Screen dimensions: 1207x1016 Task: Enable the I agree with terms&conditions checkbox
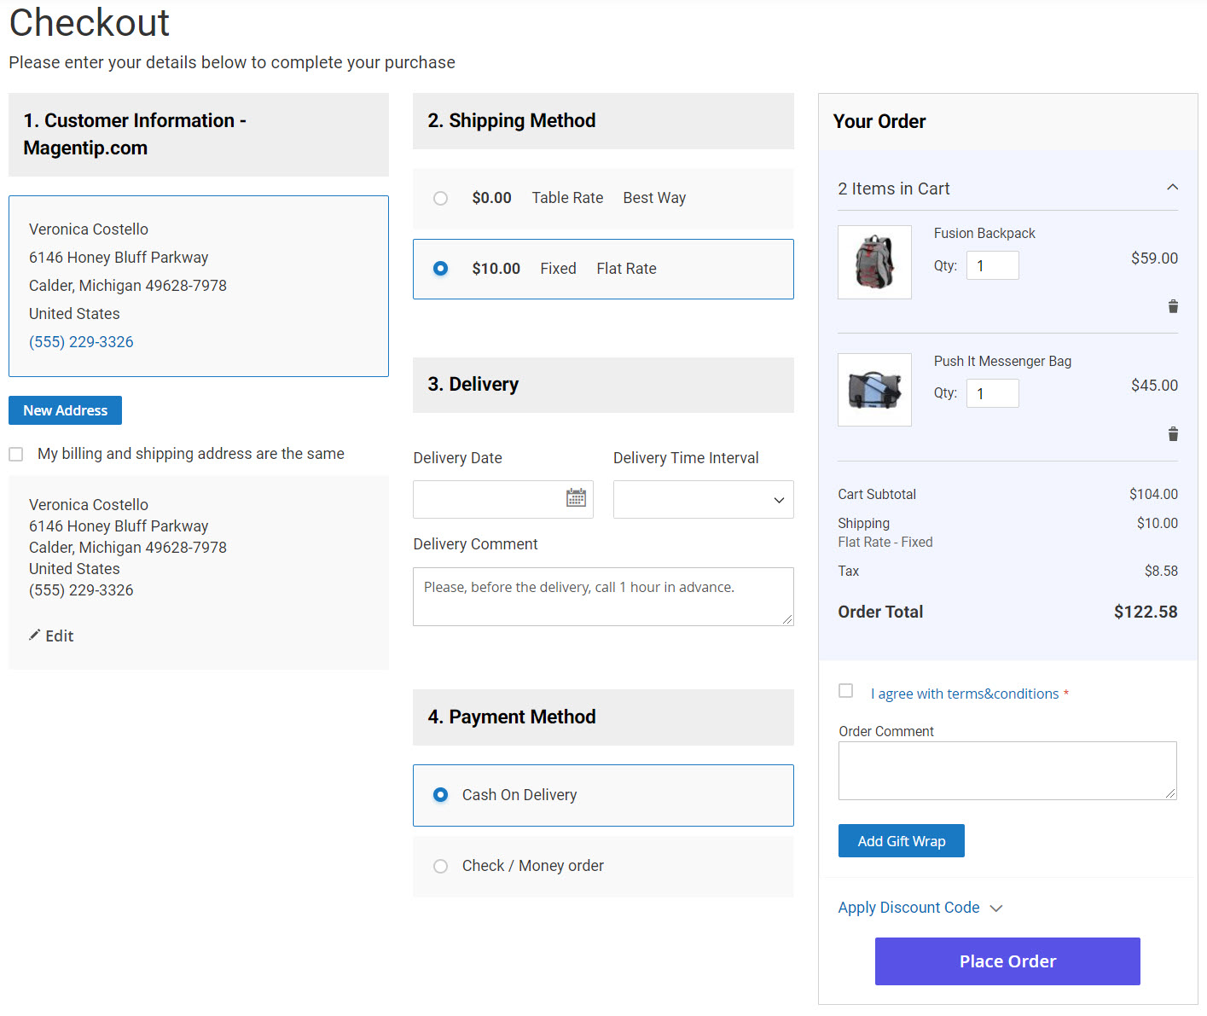[845, 691]
